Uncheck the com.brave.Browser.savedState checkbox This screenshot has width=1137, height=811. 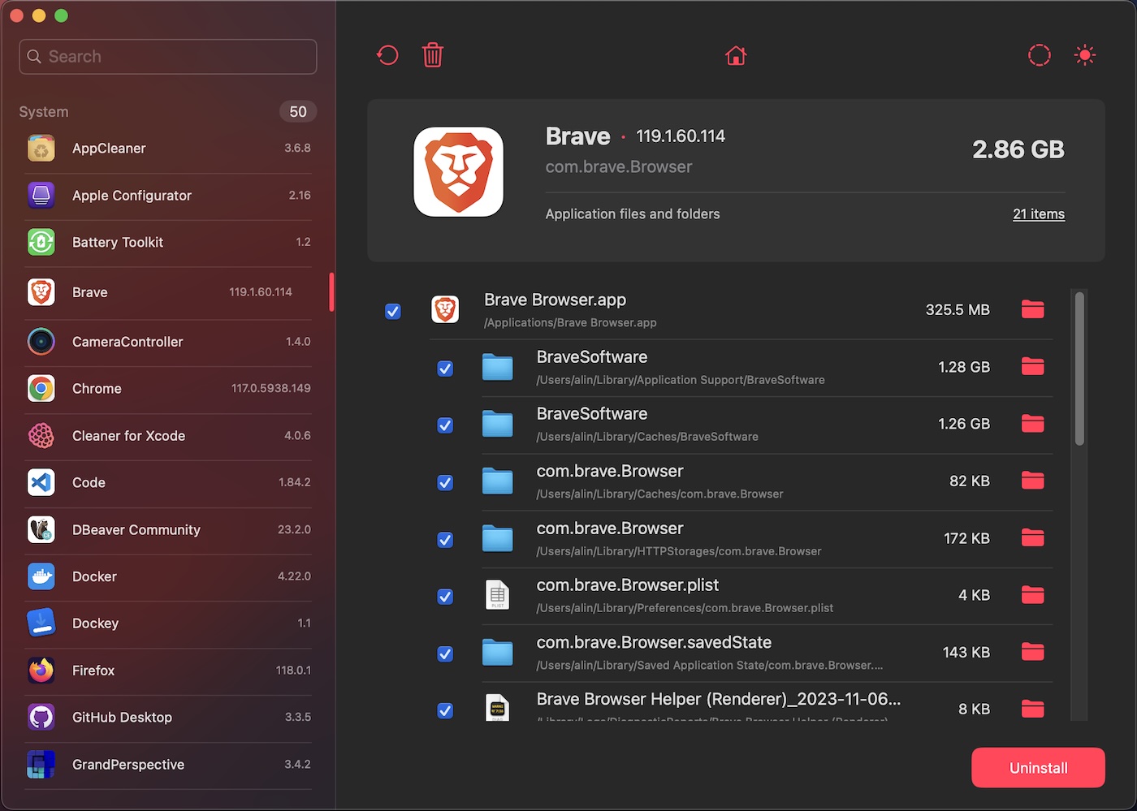445,654
